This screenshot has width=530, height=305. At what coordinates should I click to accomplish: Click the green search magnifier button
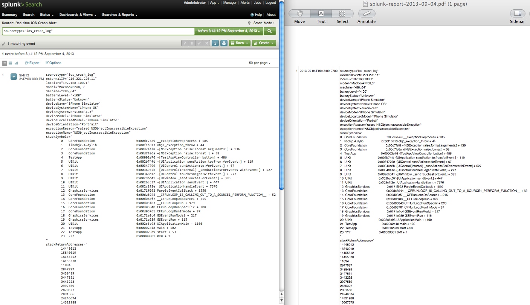270,31
